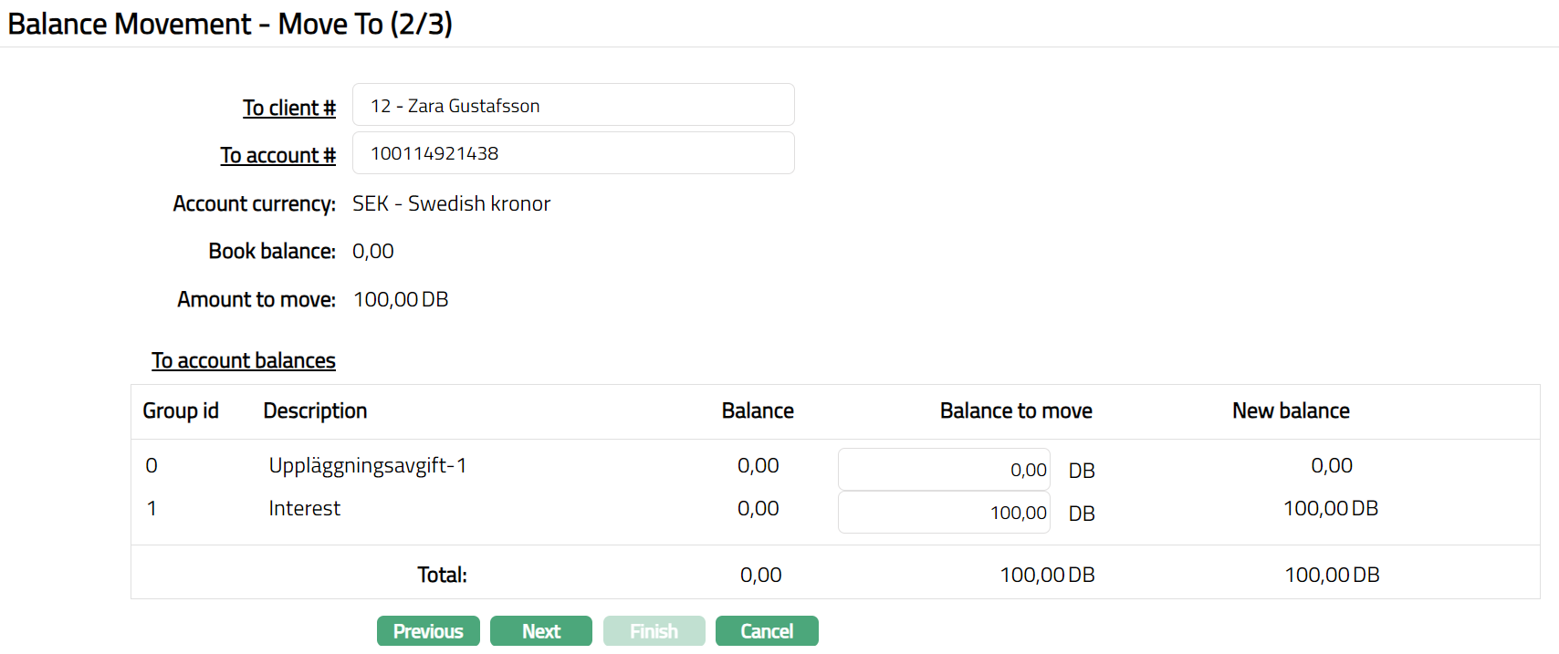Click the Finish button
The height and width of the screenshot is (654, 1559).
654,631
